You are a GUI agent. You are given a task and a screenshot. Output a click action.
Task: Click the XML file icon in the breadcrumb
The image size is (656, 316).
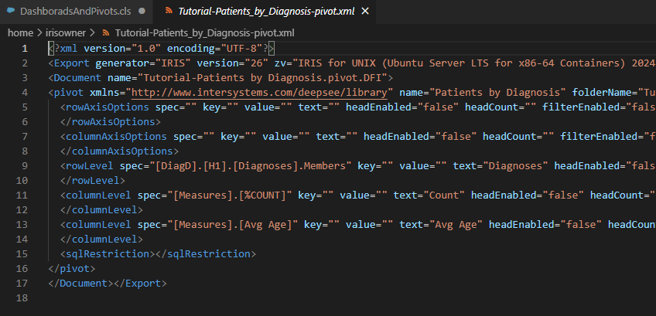coord(106,33)
